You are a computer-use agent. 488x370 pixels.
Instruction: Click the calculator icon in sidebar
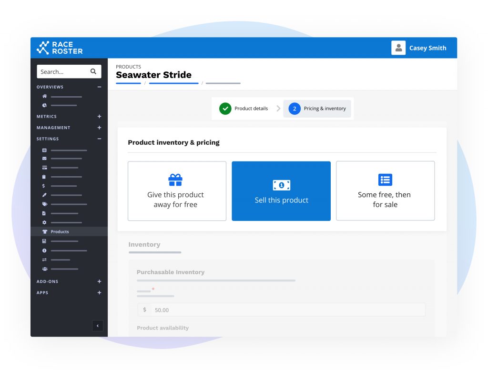tap(45, 241)
